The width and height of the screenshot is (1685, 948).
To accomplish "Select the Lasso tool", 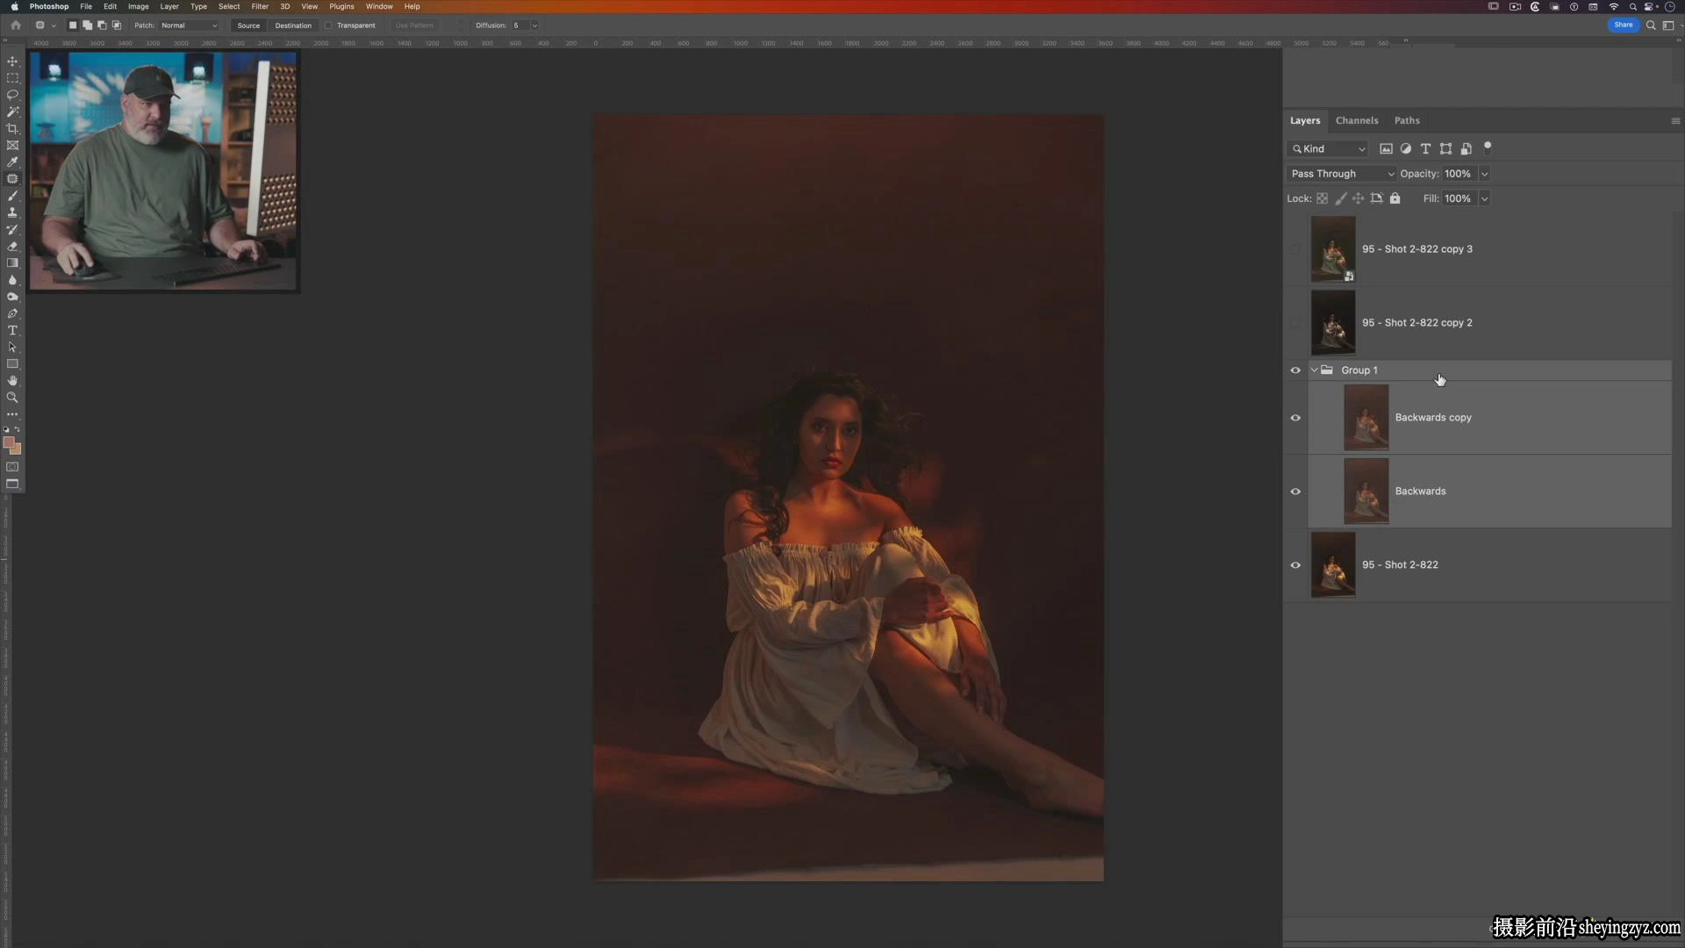I will coord(12,95).
